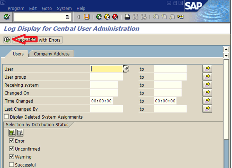Click the green Back arrow icon

[x=99, y=17]
